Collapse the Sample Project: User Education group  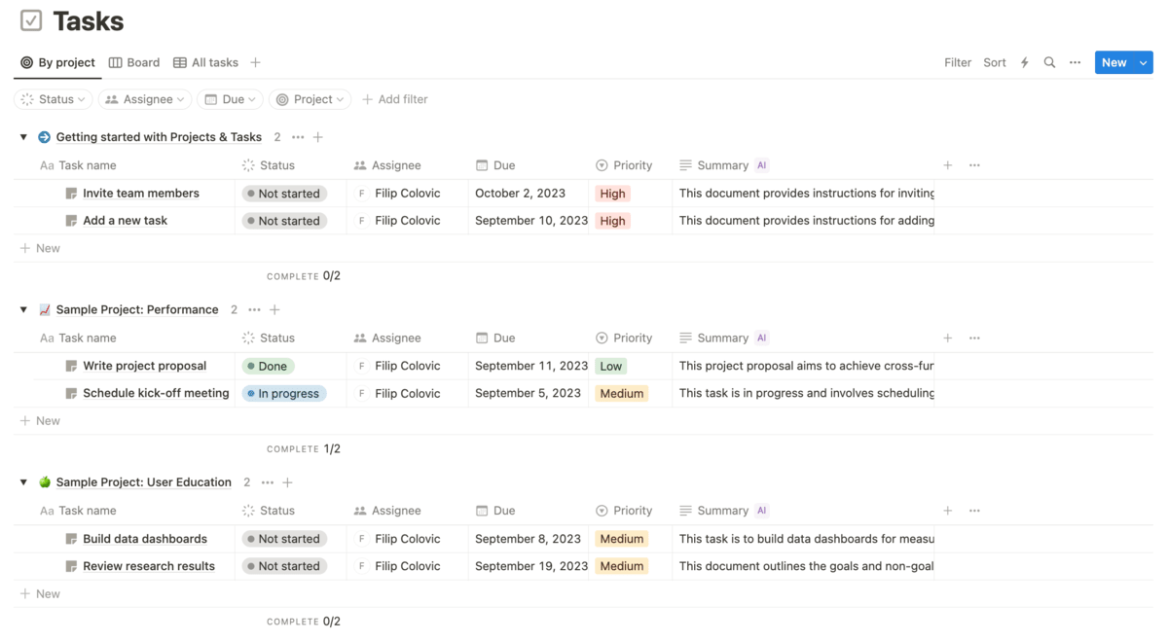coord(23,482)
